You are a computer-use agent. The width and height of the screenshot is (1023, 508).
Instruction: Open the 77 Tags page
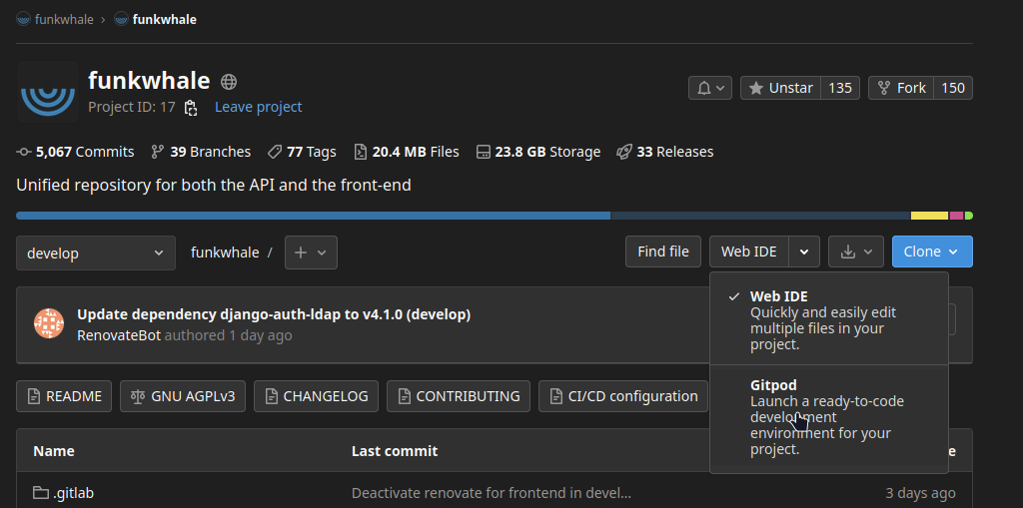302,152
